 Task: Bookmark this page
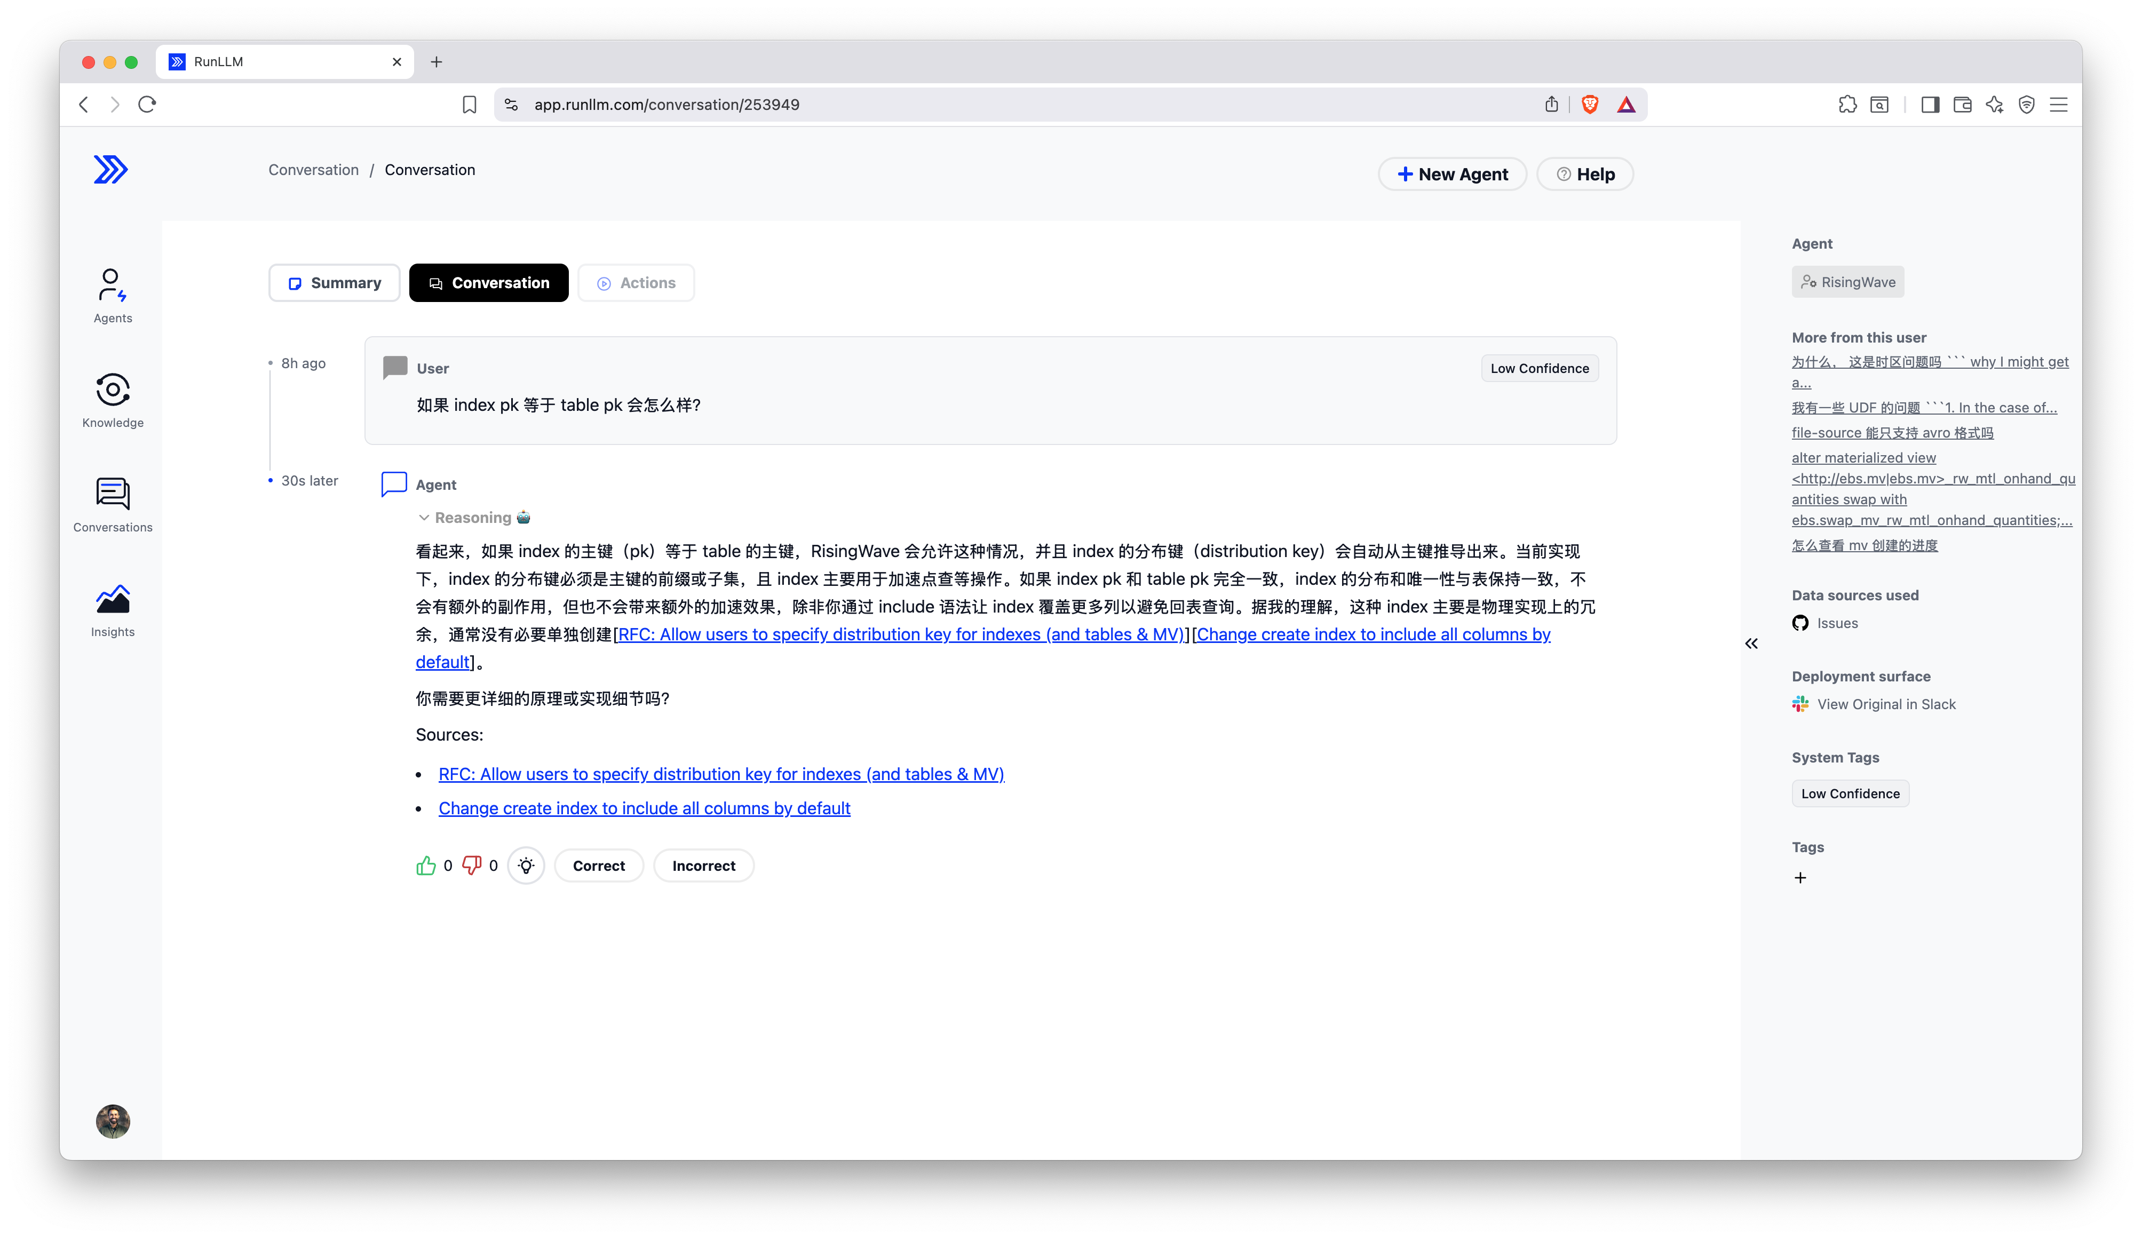(x=469, y=105)
